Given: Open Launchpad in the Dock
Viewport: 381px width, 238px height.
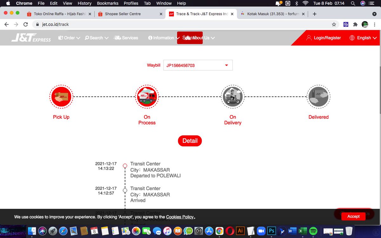Looking at the screenshot, I should (x=53, y=231).
